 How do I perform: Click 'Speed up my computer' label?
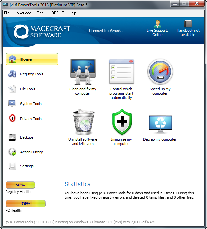[160, 91]
